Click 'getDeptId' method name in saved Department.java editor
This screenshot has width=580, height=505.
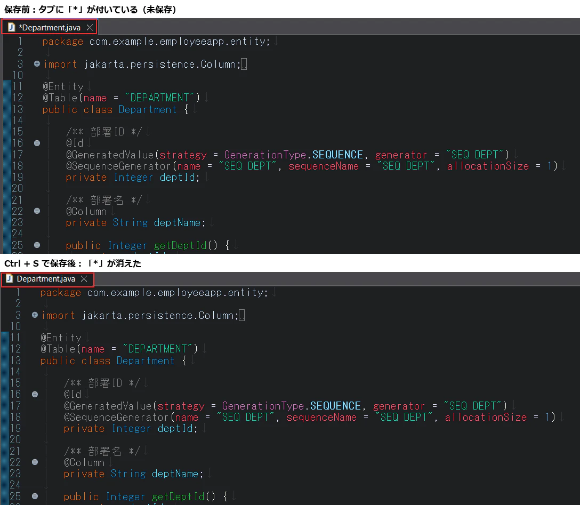178,496
